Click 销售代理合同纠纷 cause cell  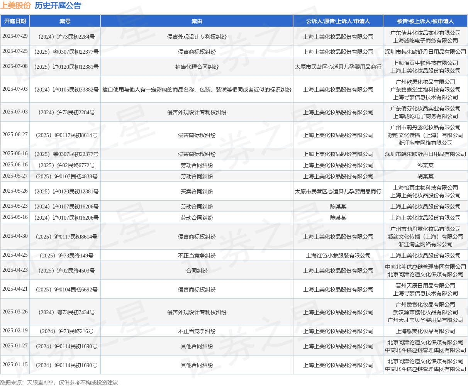(197, 67)
